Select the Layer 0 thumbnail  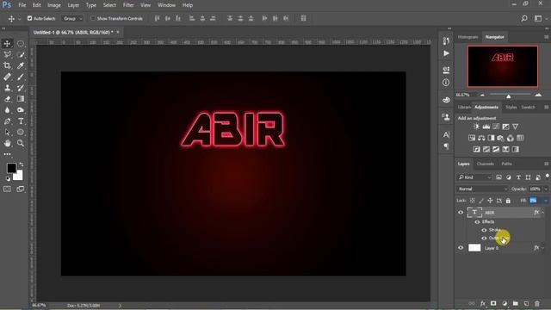474,248
